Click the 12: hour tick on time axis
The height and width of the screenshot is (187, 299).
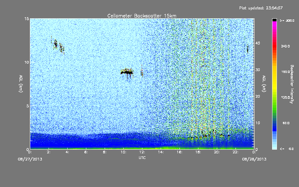coord(142,152)
